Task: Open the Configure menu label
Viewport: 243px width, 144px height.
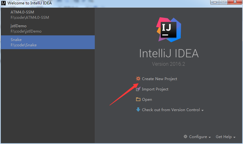Action: click(198, 137)
